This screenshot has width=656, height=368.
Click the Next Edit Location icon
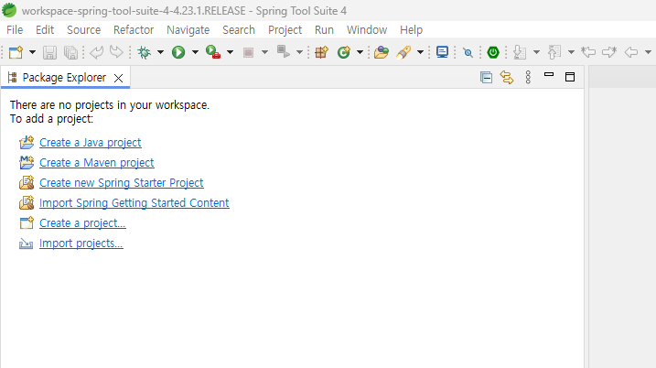coord(609,52)
